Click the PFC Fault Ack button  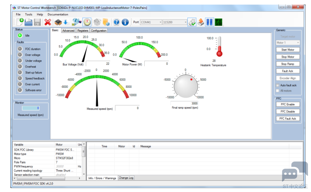tap(288, 119)
